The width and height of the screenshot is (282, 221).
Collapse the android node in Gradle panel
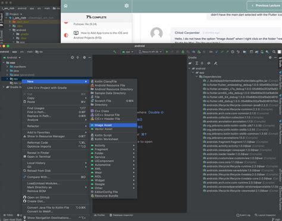pyautogui.click(x=190, y=69)
